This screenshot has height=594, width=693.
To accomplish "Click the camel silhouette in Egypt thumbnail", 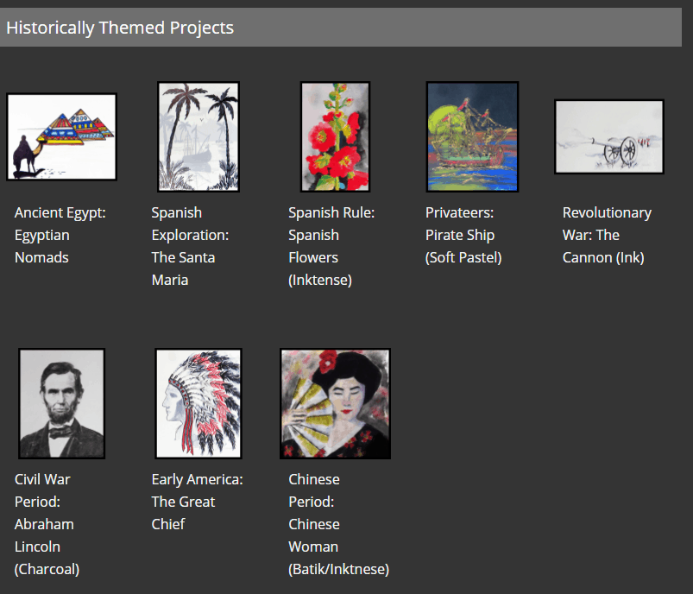I will point(27,155).
